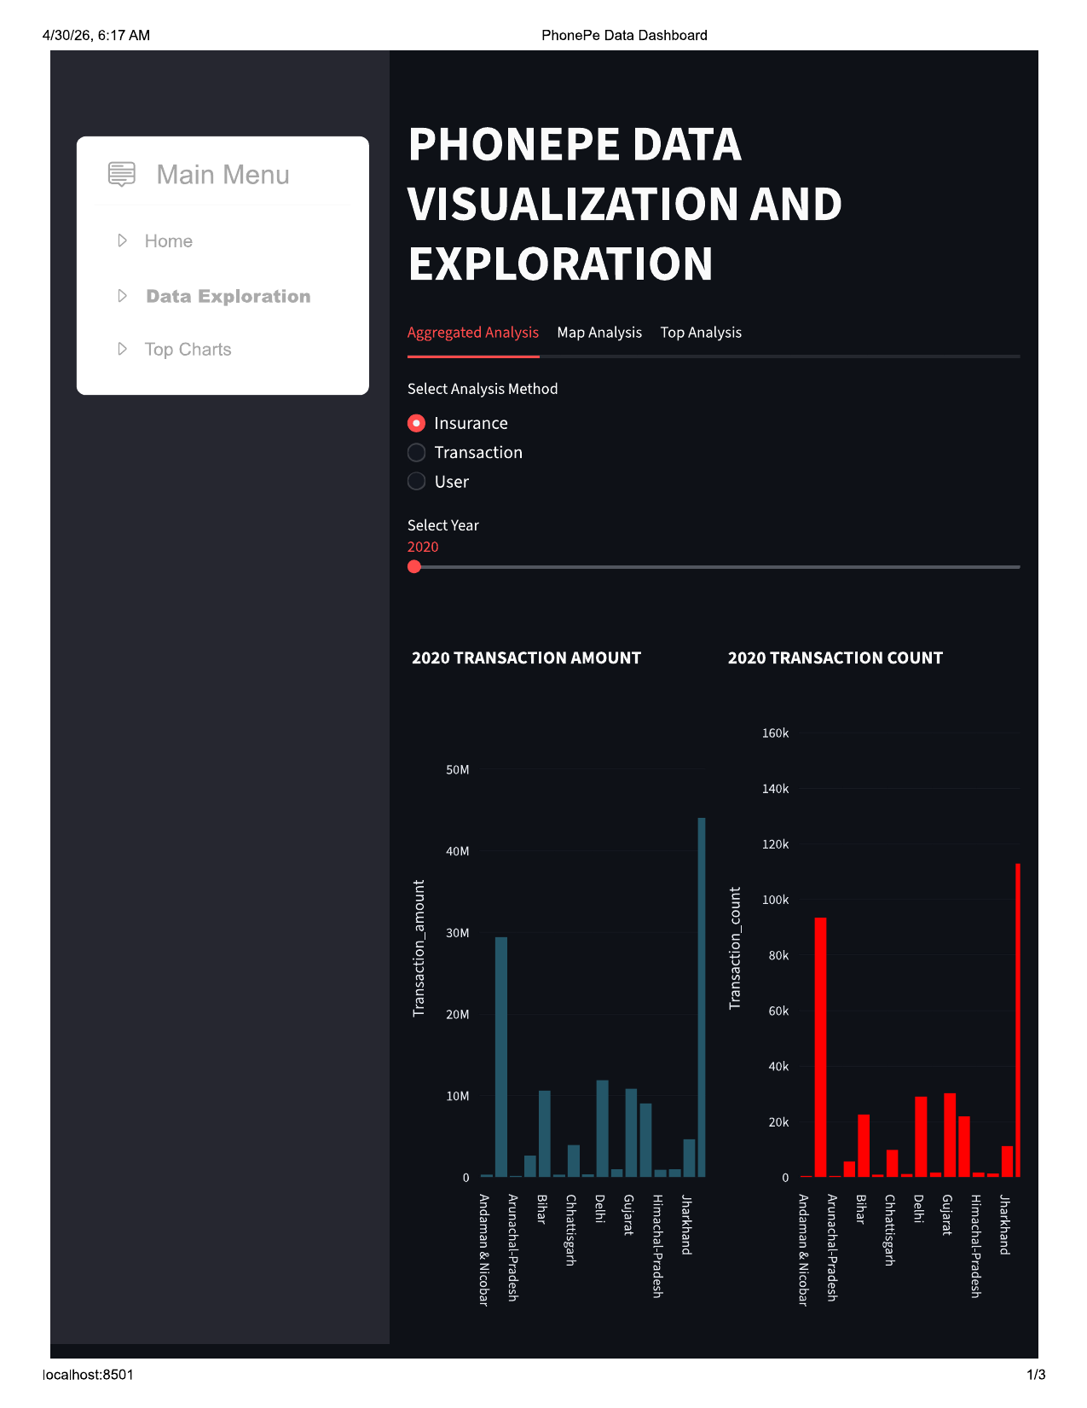Click the Transaction_count axis label

tap(735, 948)
